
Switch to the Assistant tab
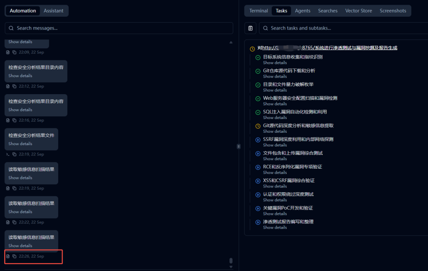tap(53, 11)
